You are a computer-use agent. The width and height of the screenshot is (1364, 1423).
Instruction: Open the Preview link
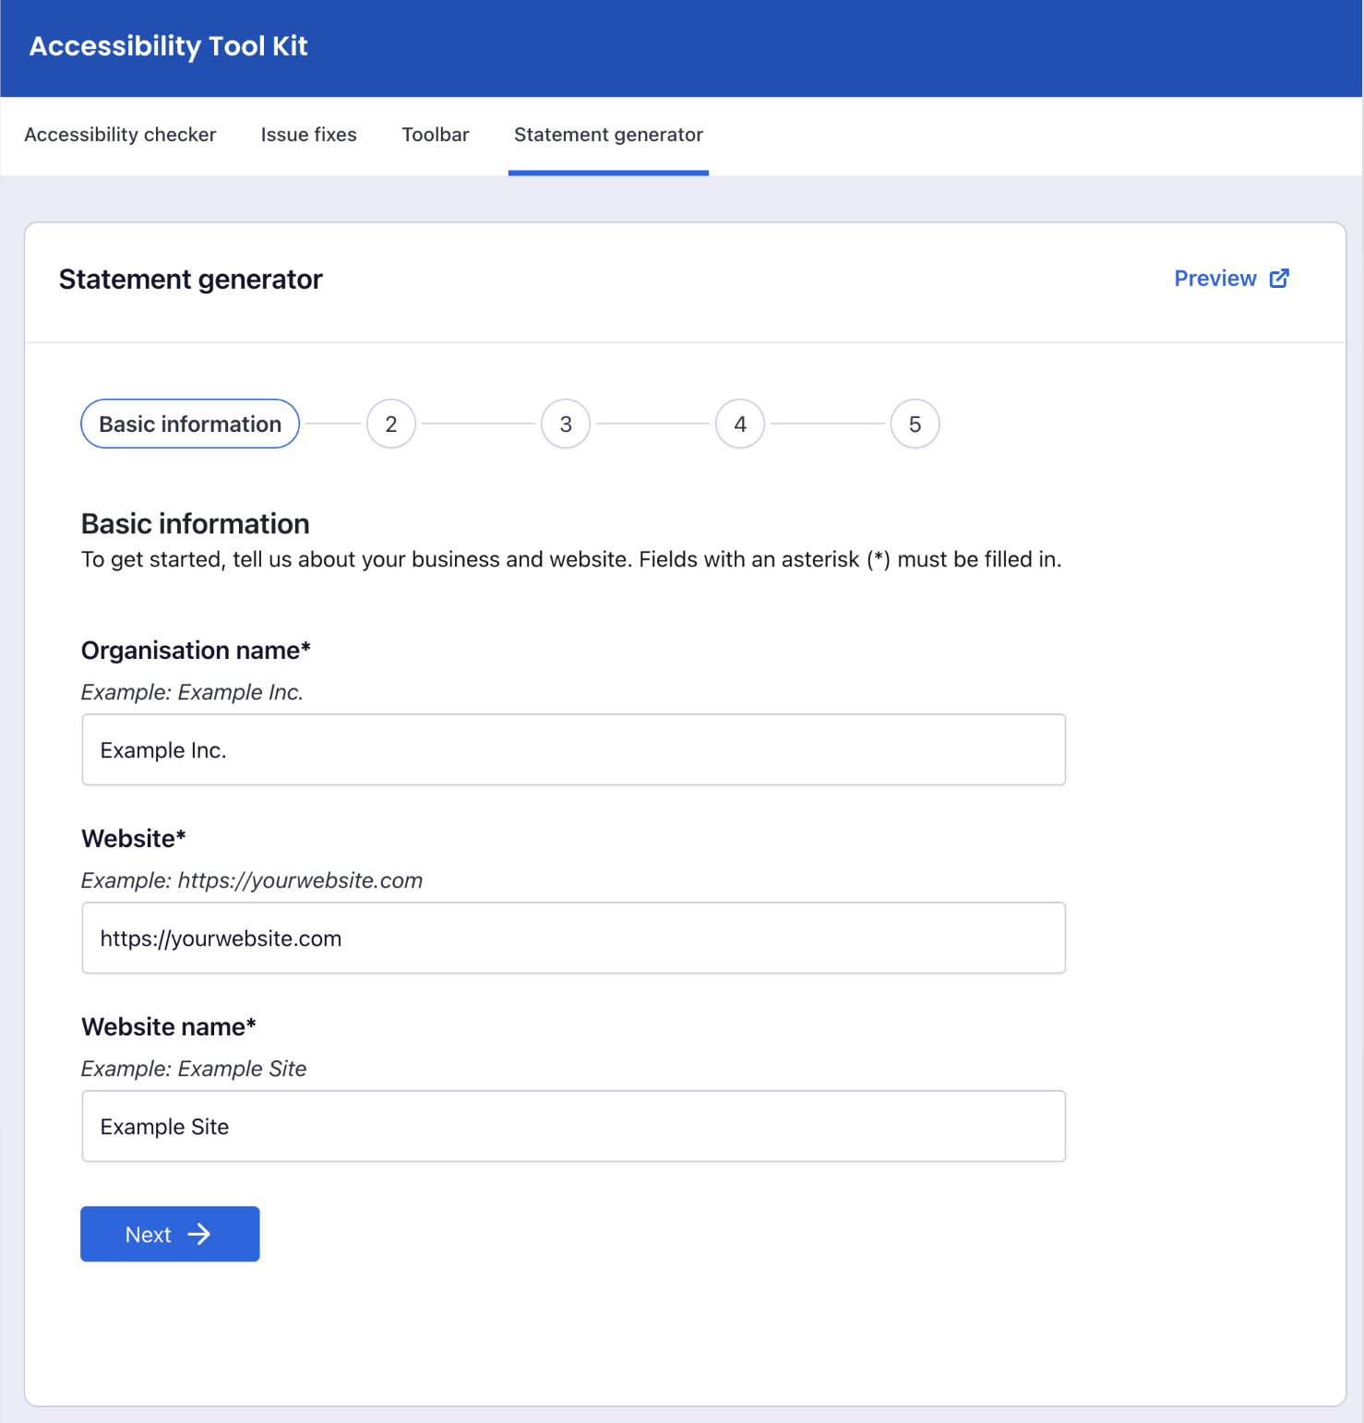(1215, 279)
